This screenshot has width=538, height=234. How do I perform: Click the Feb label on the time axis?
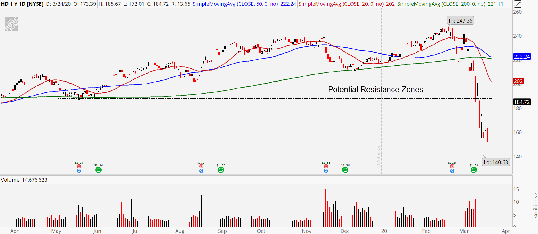[426, 231]
